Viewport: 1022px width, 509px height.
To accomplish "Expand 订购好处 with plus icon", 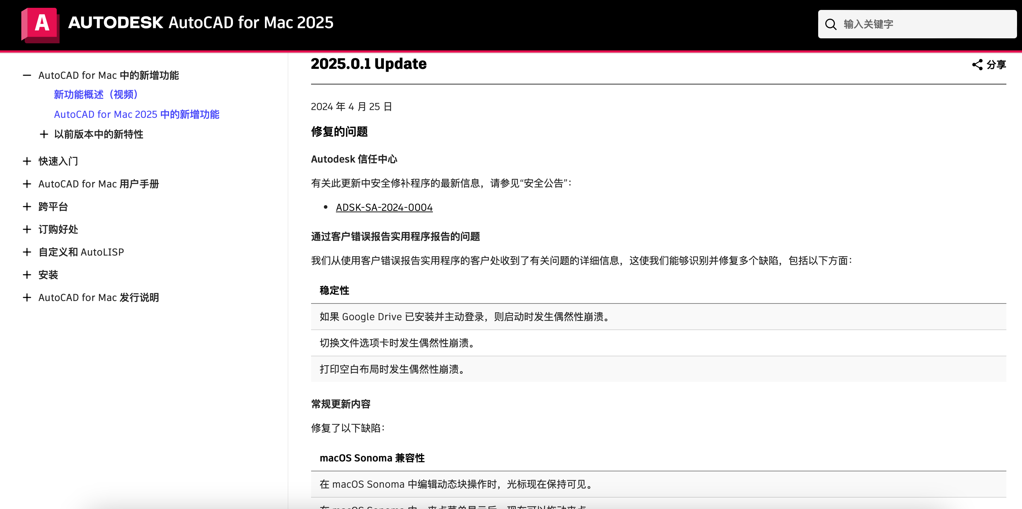I will point(27,229).
